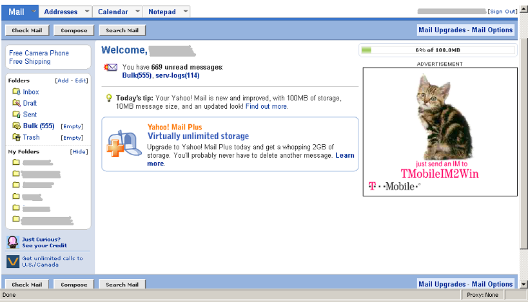Screen dimensions: 528x302
Task: Open the Bulk (555) folder link
Action: [x=39, y=126]
